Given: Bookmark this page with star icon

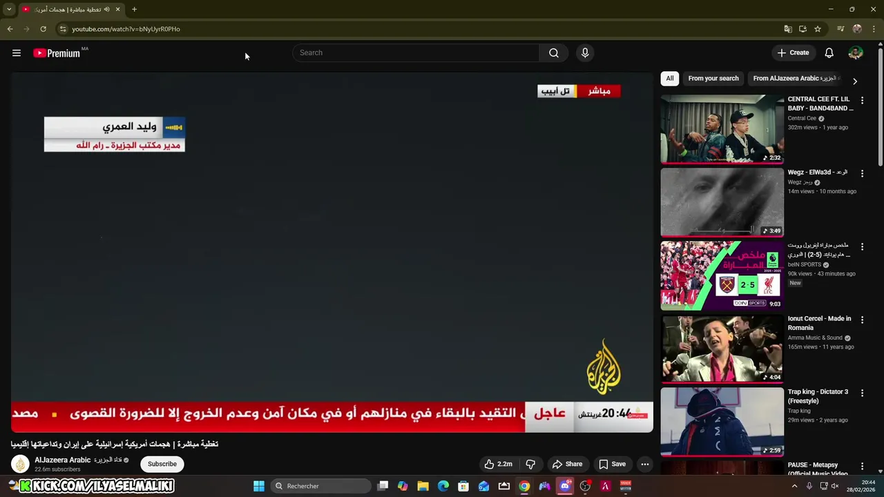Looking at the screenshot, I should pyautogui.click(x=818, y=29).
